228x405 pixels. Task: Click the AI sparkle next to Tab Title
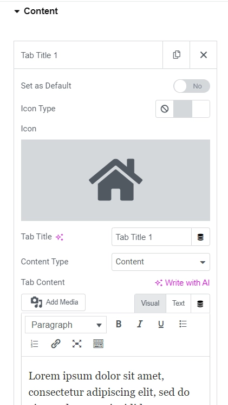tap(60, 237)
